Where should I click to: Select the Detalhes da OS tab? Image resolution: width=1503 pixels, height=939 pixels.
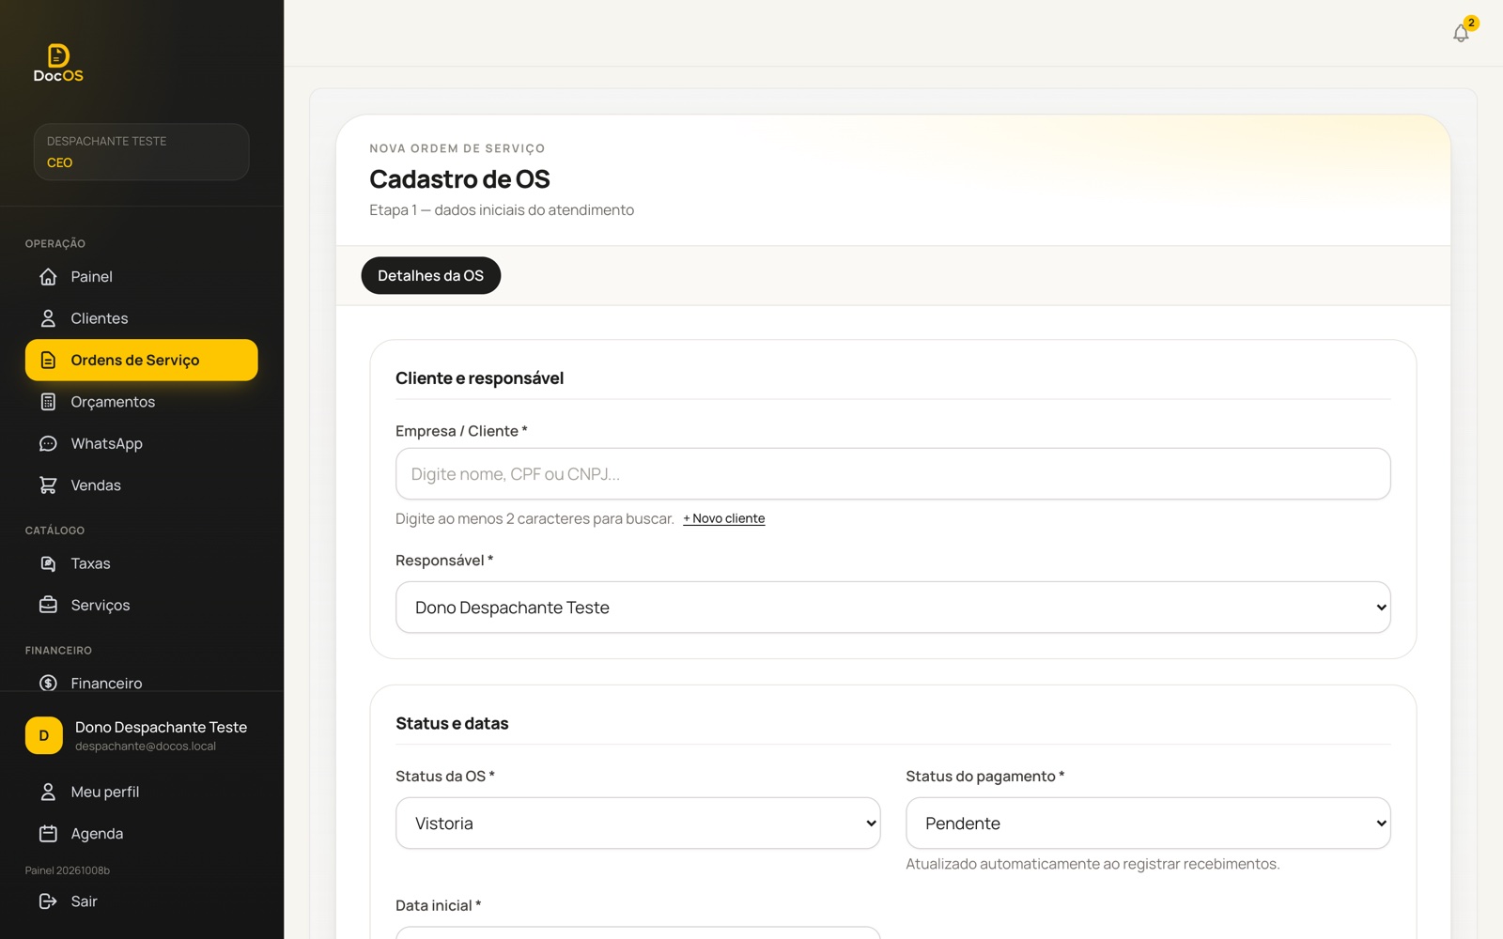431,275
